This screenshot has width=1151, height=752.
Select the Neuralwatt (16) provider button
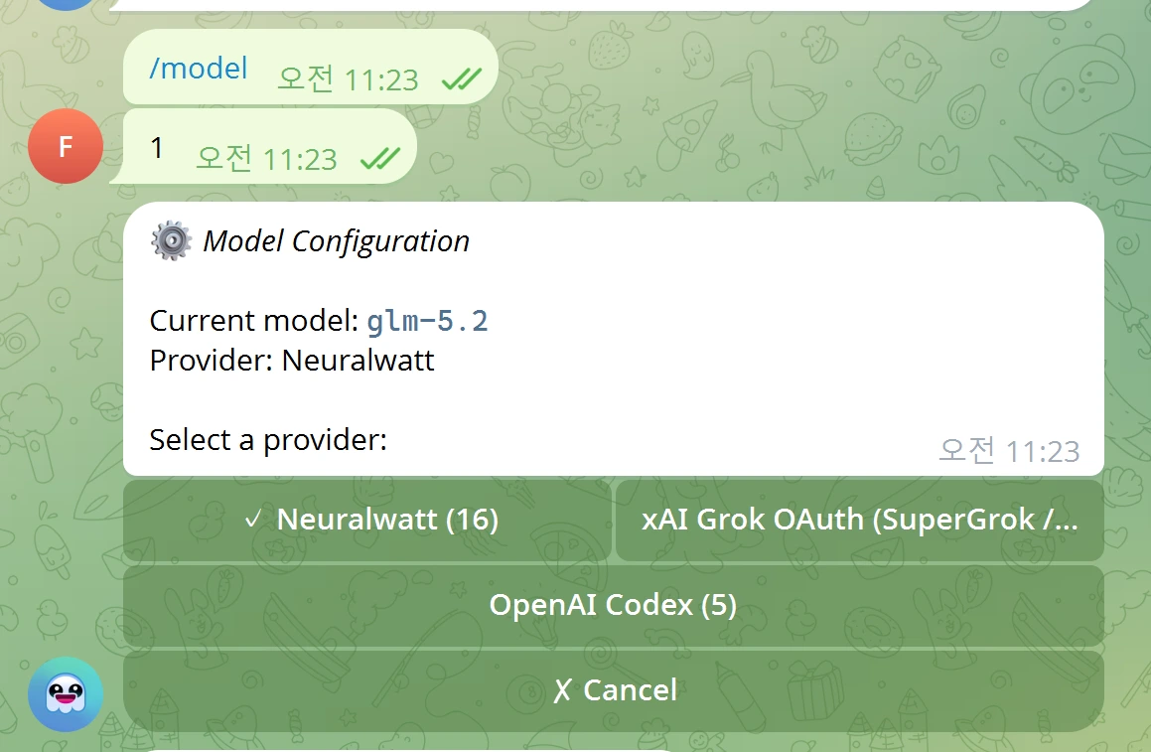click(367, 520)
